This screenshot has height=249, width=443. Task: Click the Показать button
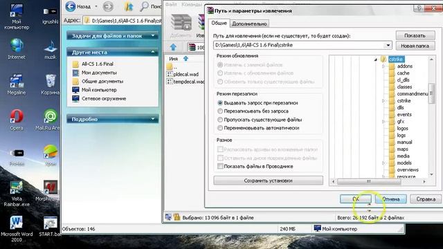point(415,35)
